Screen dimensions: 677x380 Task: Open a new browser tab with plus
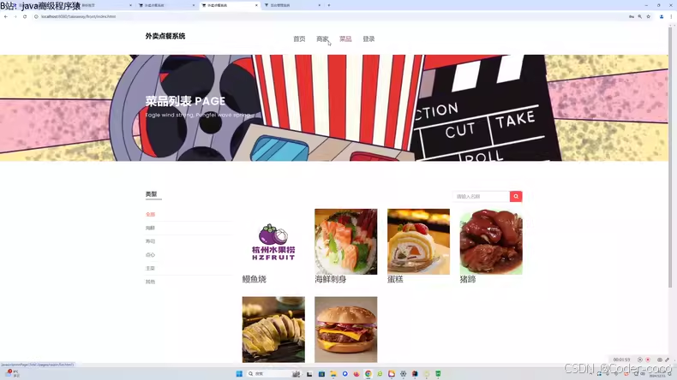coord(329,5)
